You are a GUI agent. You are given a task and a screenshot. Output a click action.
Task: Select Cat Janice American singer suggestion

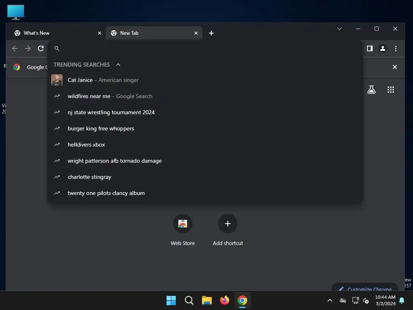pos(205,80)
